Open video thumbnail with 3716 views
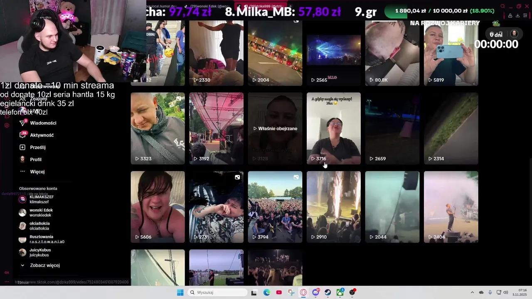532x299 pixels. coord(333,128)
